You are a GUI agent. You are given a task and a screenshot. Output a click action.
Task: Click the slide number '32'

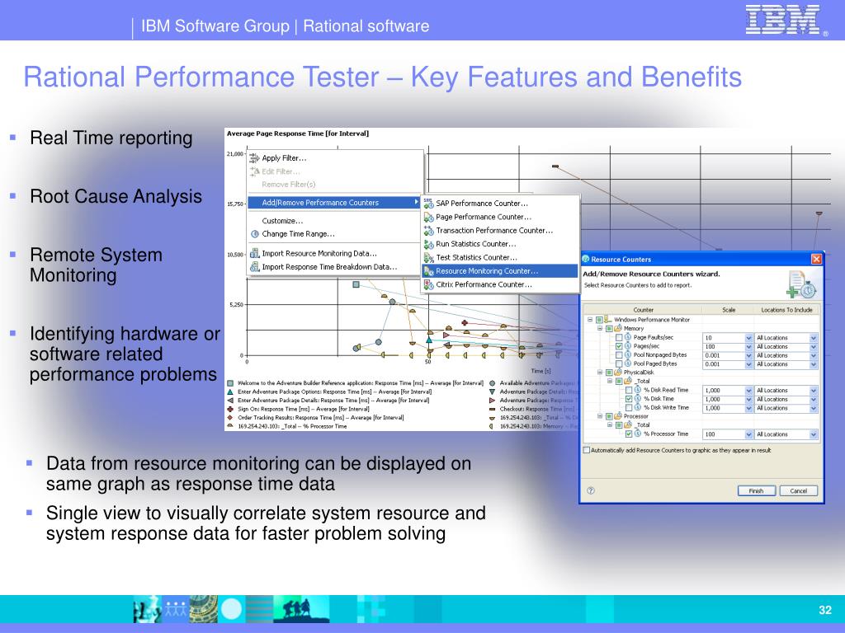point(825,610)
